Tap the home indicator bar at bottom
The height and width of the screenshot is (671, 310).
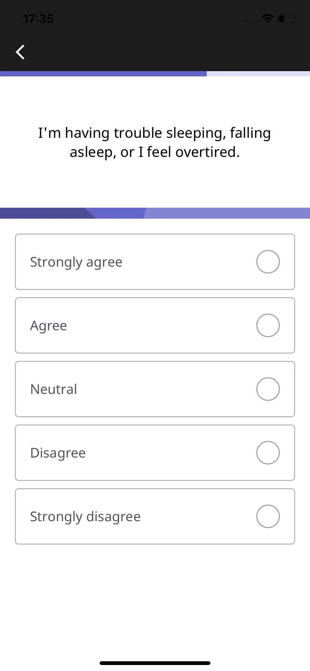click(155, 663)
